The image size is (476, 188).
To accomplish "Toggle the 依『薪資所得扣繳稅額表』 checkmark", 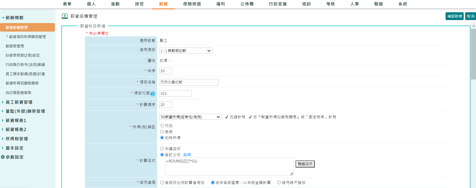I will point(250,117).
